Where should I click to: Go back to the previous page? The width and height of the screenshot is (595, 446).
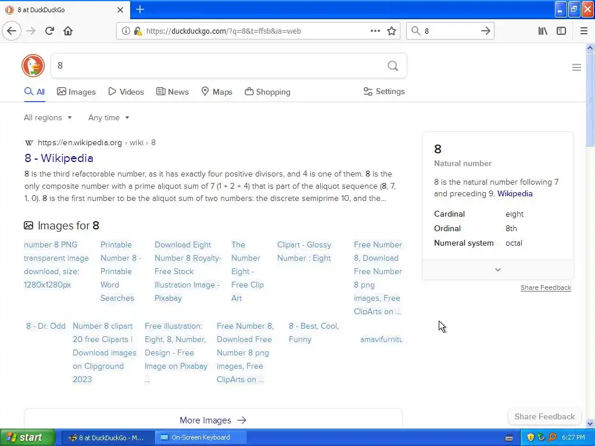pos(12,31)
